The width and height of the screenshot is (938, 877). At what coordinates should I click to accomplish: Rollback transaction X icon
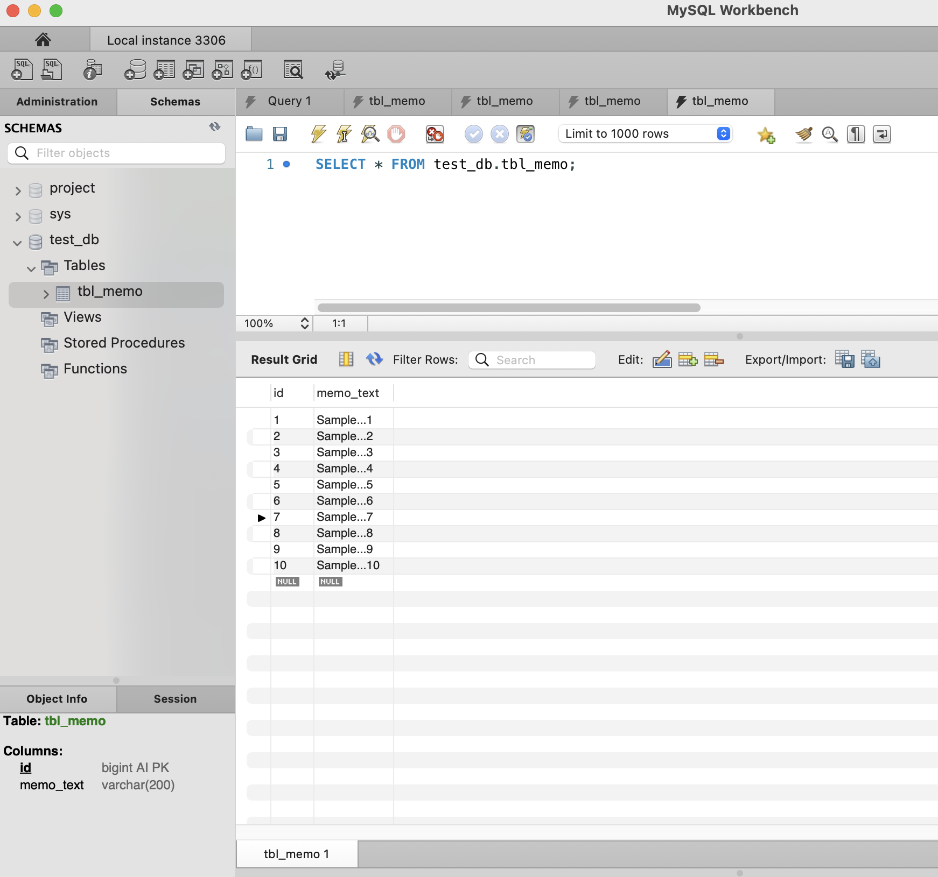[x=500, y=134]
